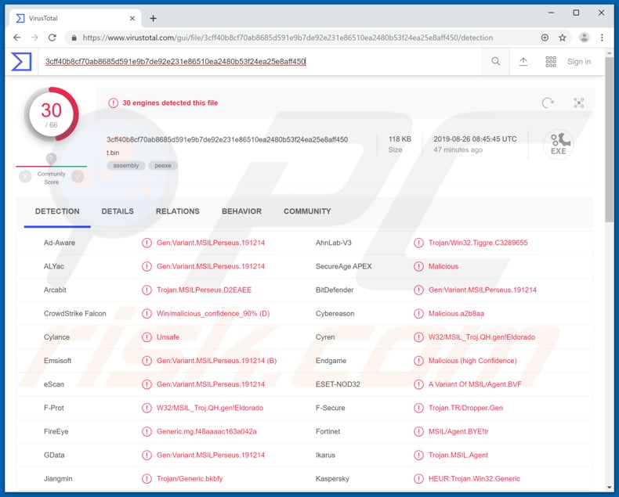Open a new browser tab
619x497 pixels.
(x=153, y=18)
